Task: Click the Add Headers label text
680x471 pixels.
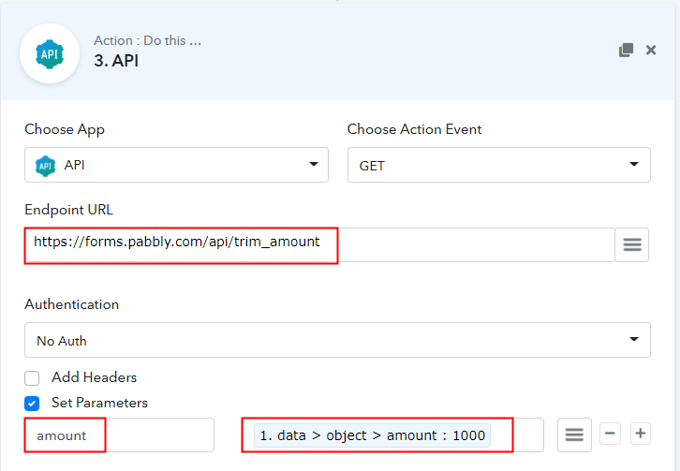Action: [x=94, y=377]
